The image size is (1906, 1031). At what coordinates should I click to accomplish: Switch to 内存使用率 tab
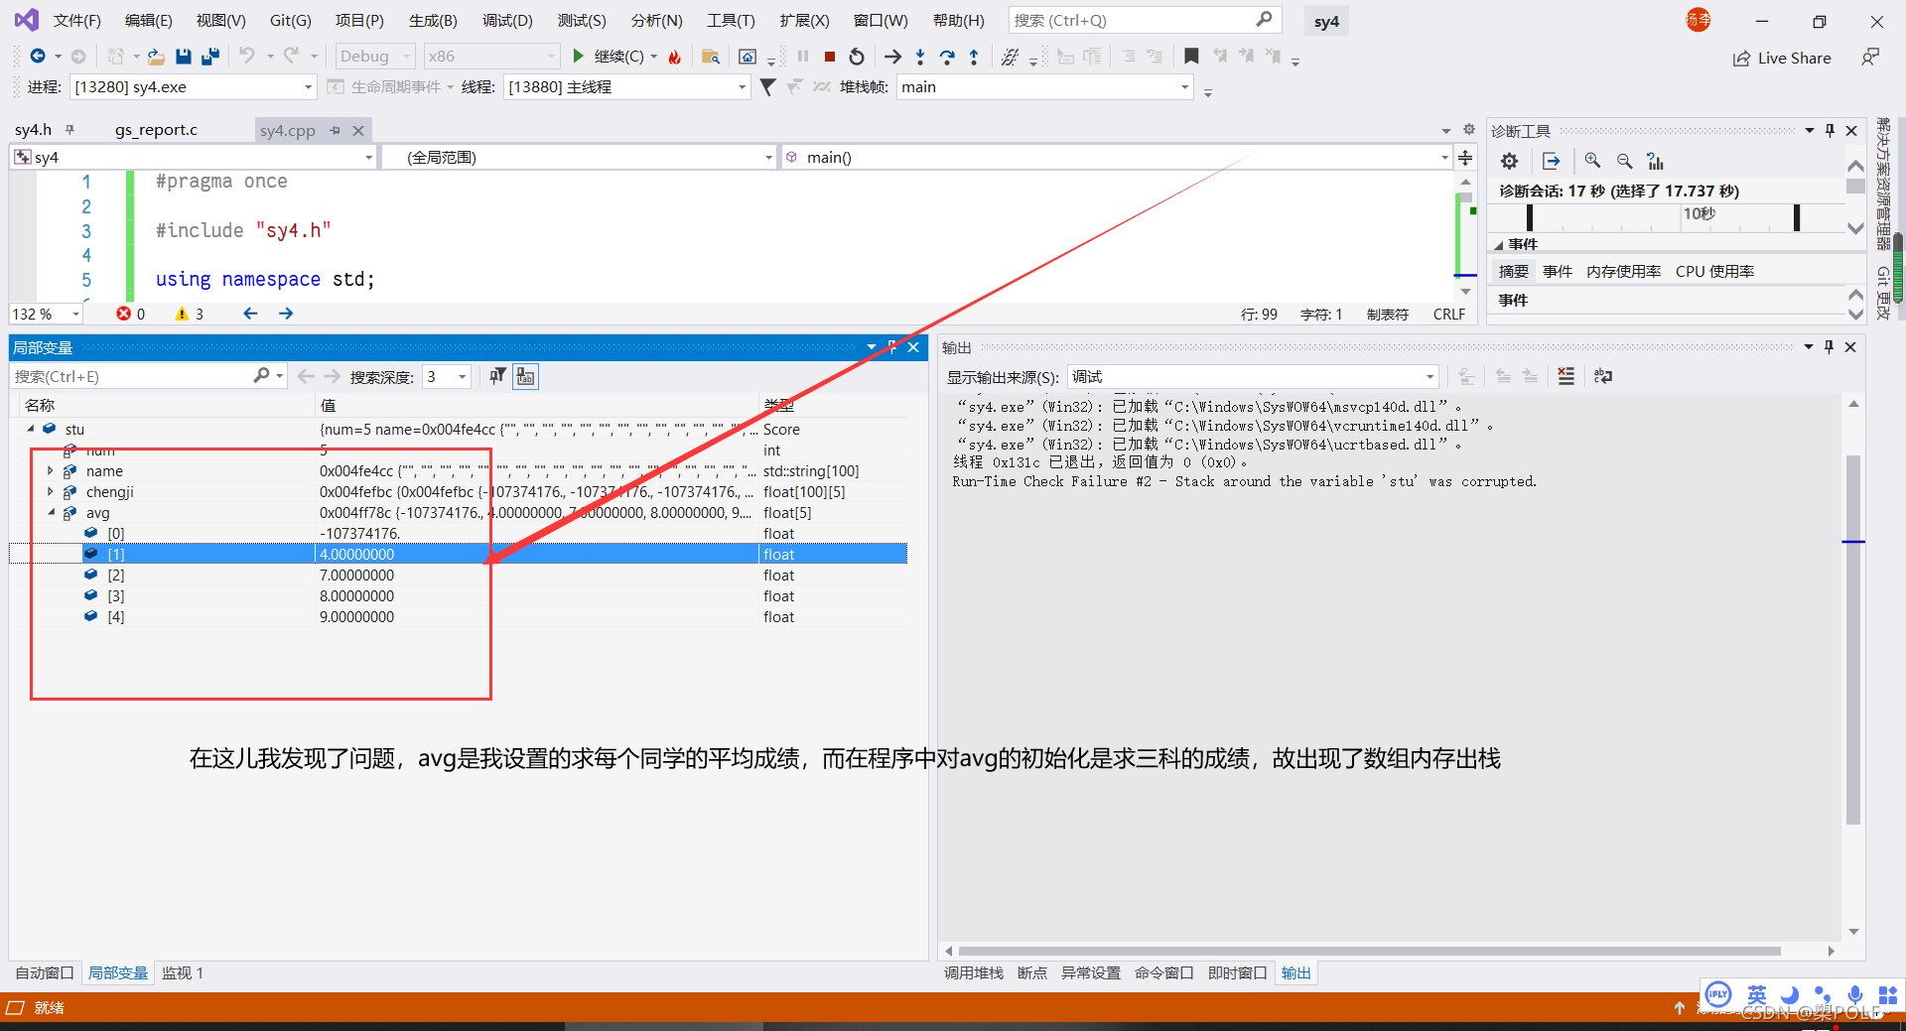coord(1623,271)
